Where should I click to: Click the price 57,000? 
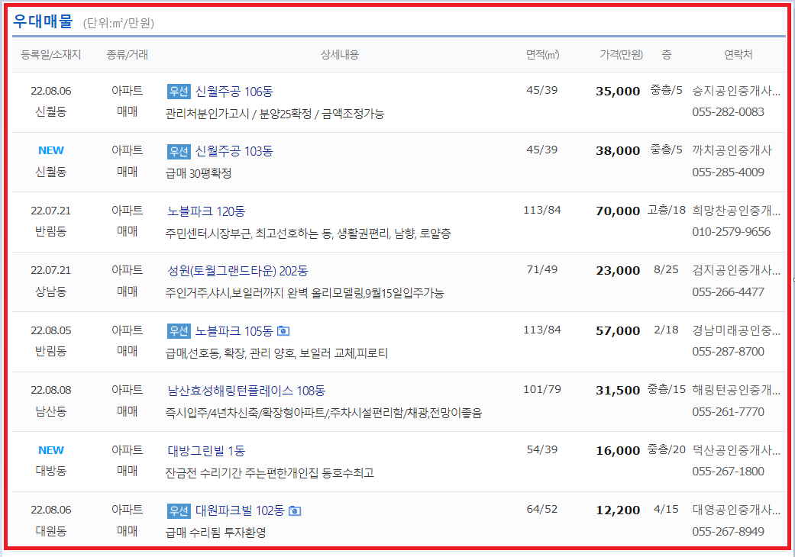click(x=618, y=331)
